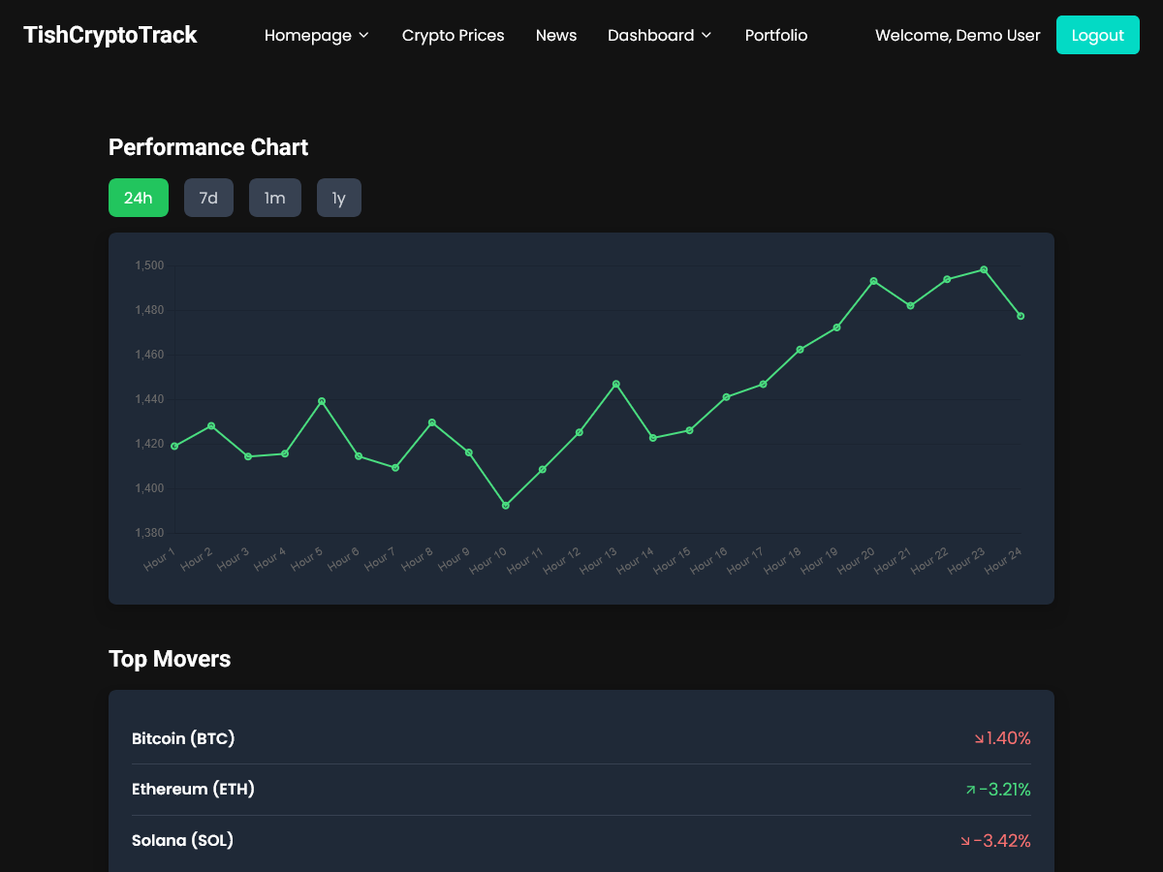This screenshot has height=872, width=1163.
Task: Expand the Dashboard dropdown menu
Action: pyautogui.click(x=659, y=35)
